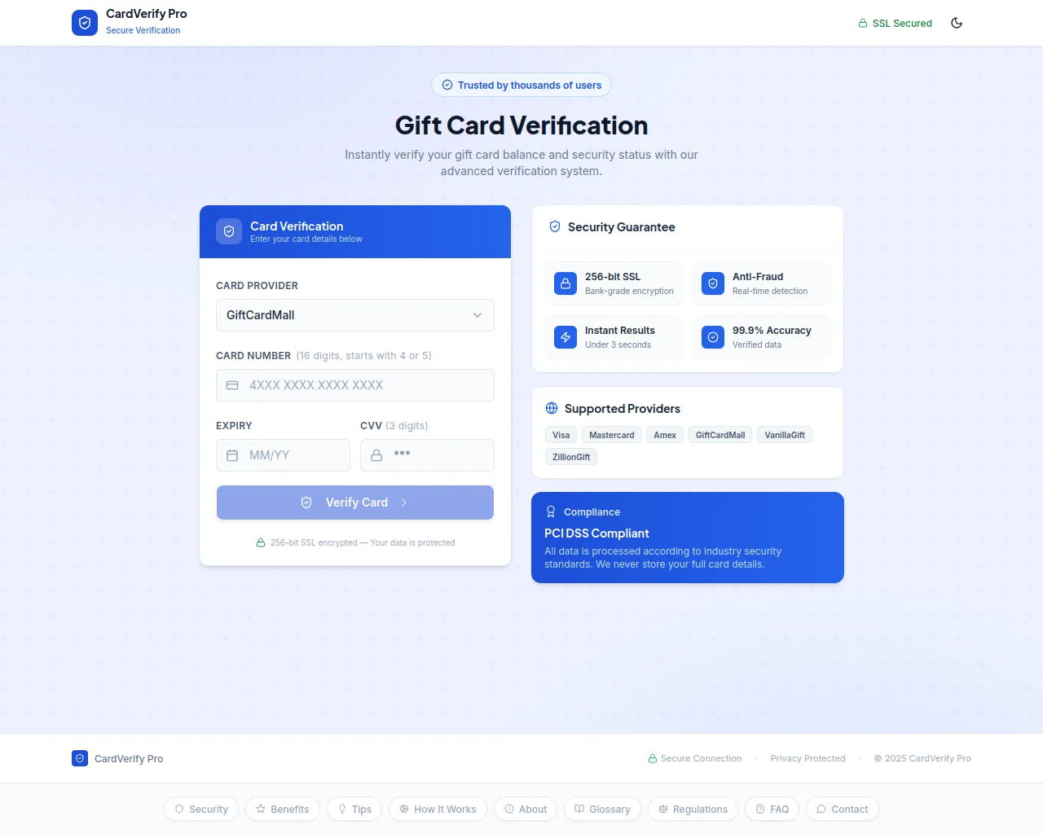Focus the CVV input field
Image resolution: width=1043 pixels, height=834 pixels.
click(427, 455)
